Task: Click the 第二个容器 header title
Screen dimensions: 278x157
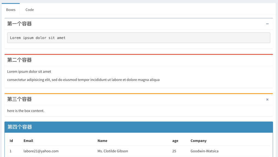Action: [19, 60]
